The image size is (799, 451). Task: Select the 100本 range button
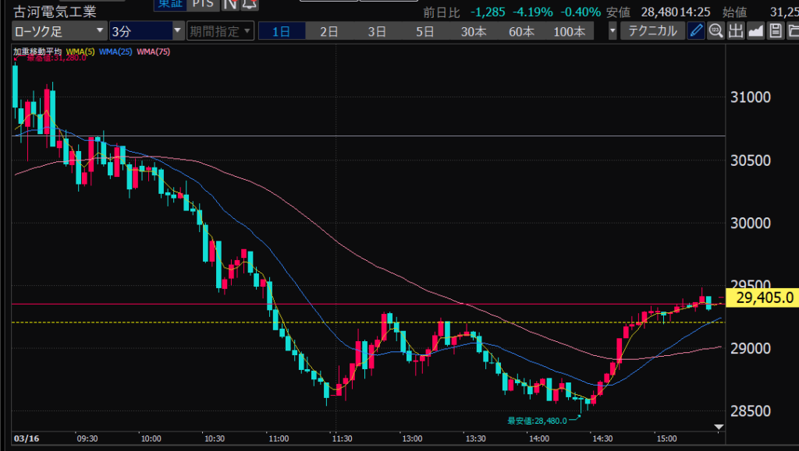click(x=570, y=31)
